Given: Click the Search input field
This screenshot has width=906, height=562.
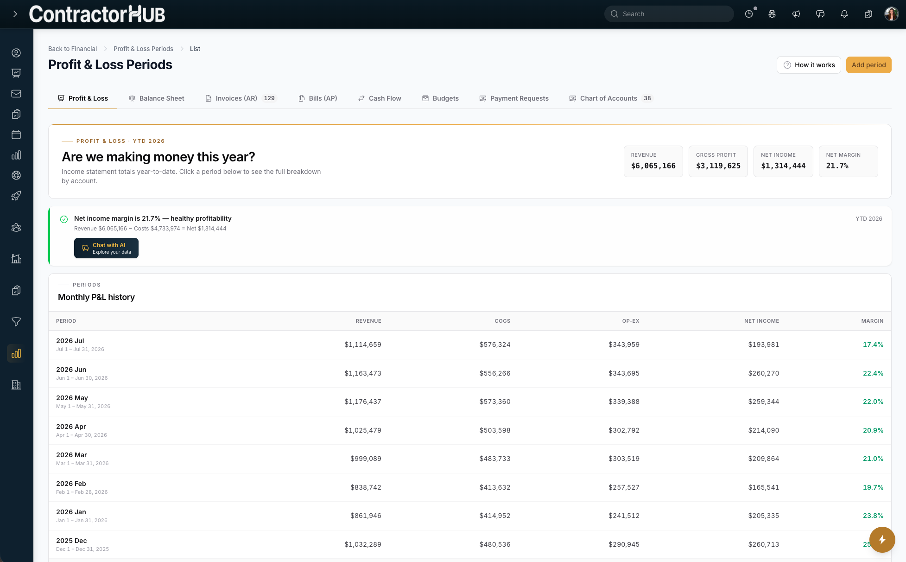Looking at the screenshot, I should coord(669,14).
